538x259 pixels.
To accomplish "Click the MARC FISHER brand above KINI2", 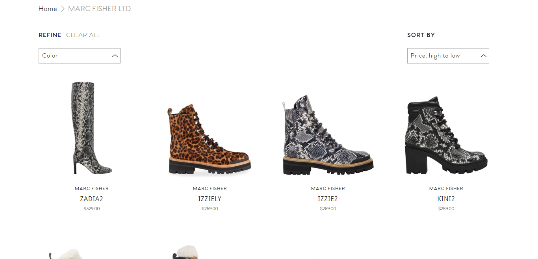I will pyautogui.click(x=446, y=188).
